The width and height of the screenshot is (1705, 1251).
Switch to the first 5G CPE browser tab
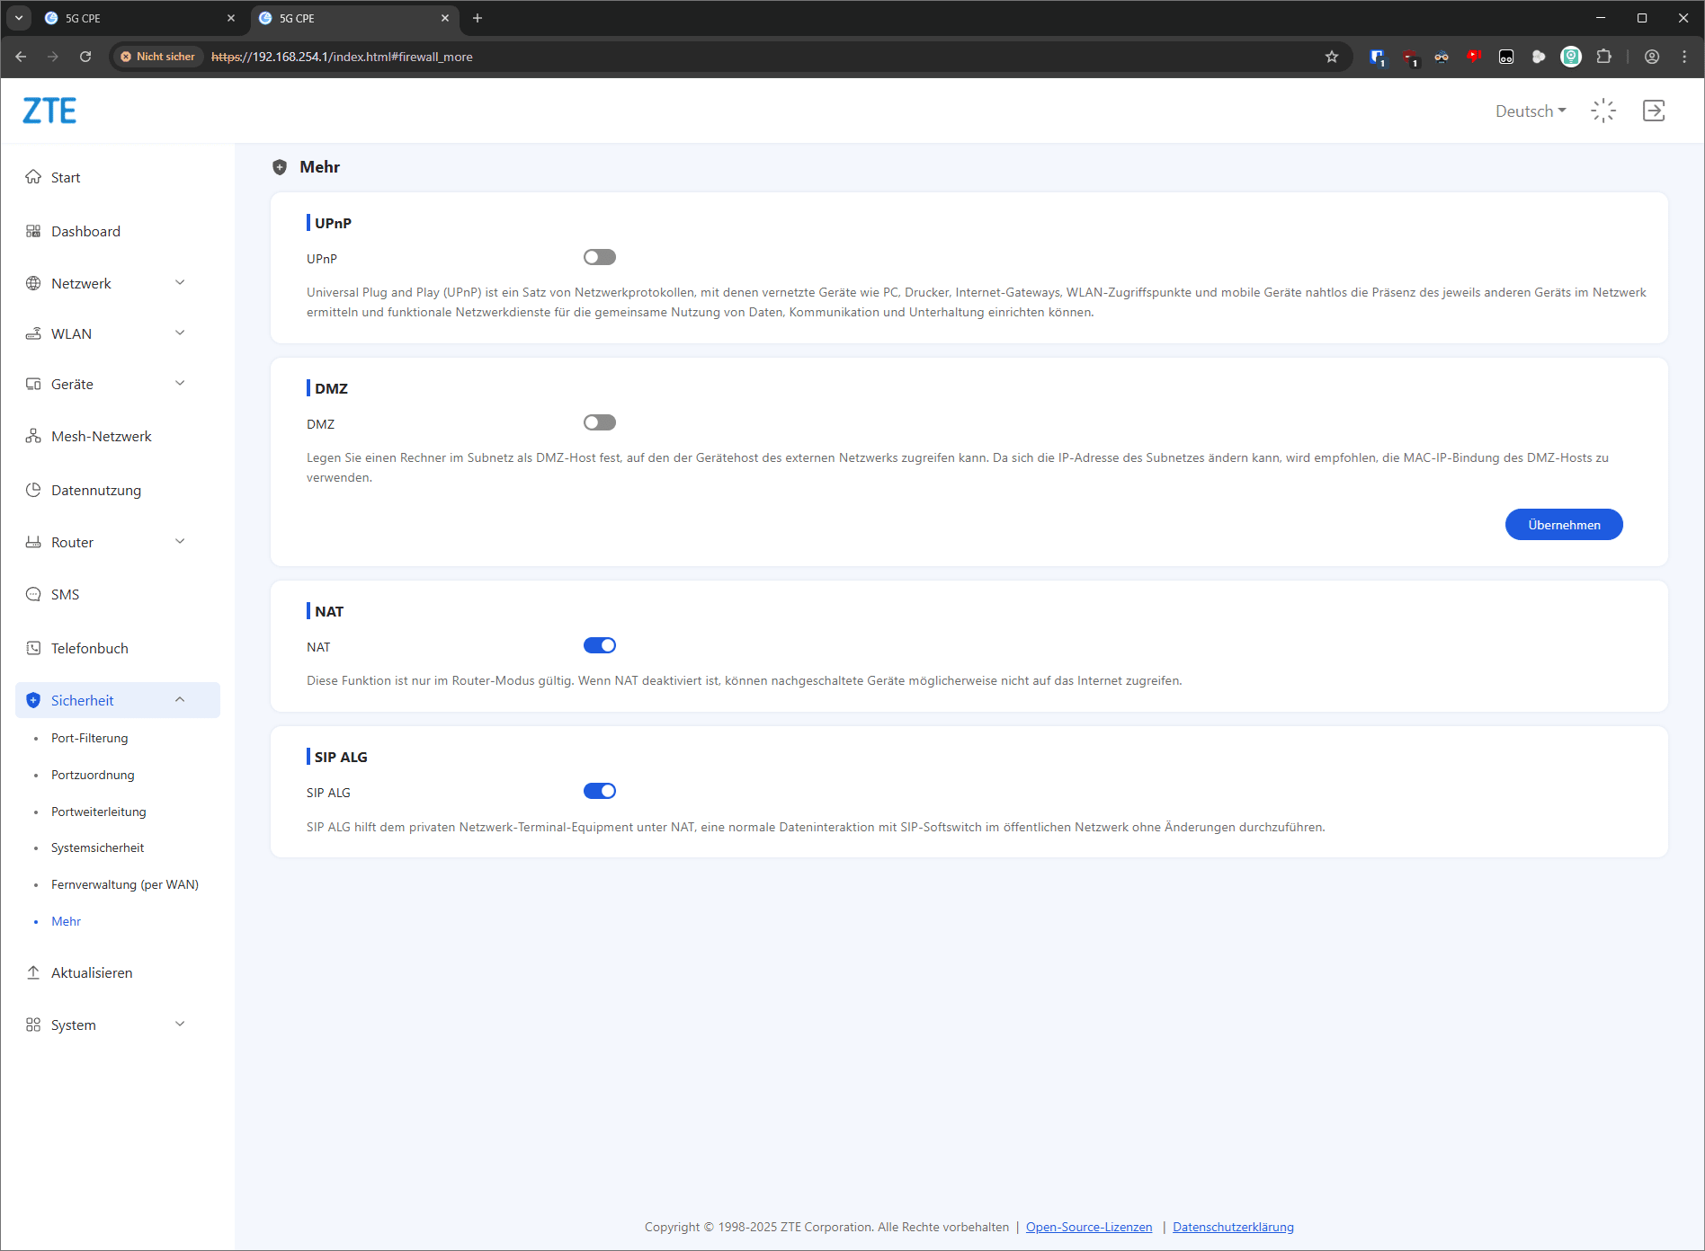(x=135, y=18)
